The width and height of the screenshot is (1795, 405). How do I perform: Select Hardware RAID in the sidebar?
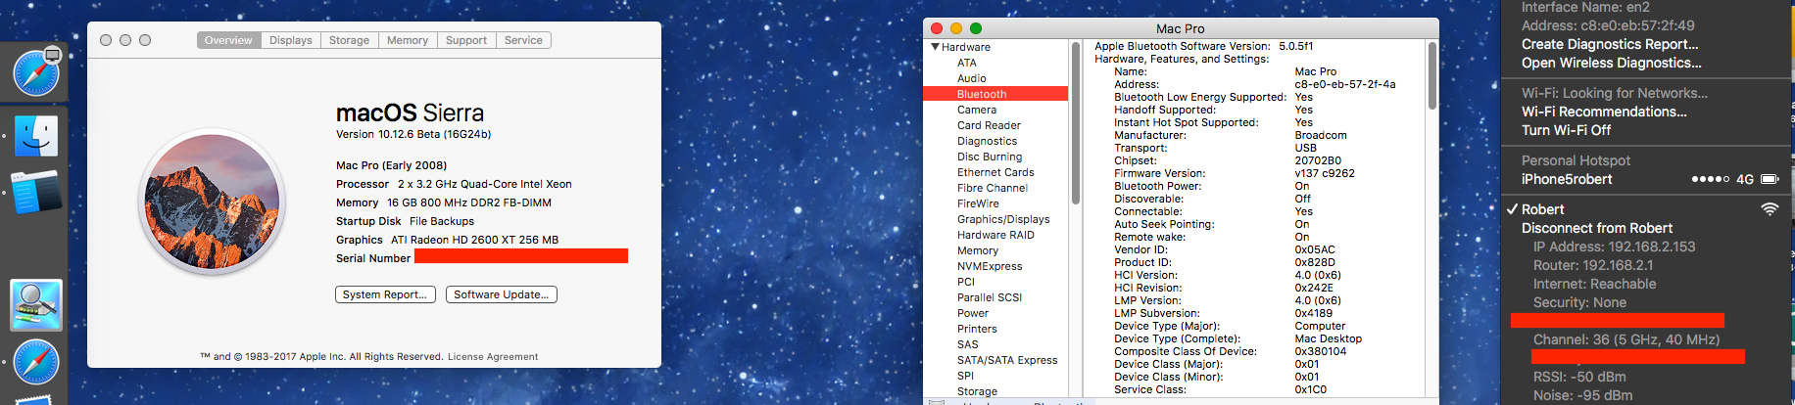point(995,235)
